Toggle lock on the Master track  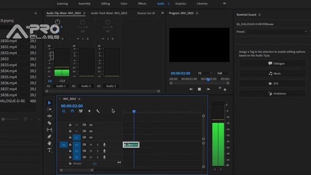pos(70,163)
